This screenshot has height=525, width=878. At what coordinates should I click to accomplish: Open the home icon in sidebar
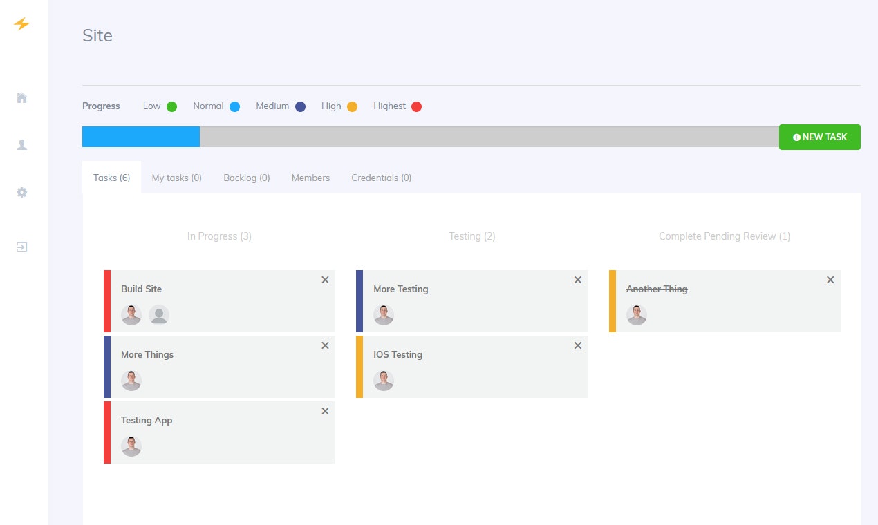(x=21, y=97)
